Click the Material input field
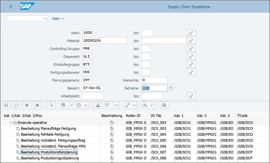This screenshot has width=270, height=163. [105, 41]
